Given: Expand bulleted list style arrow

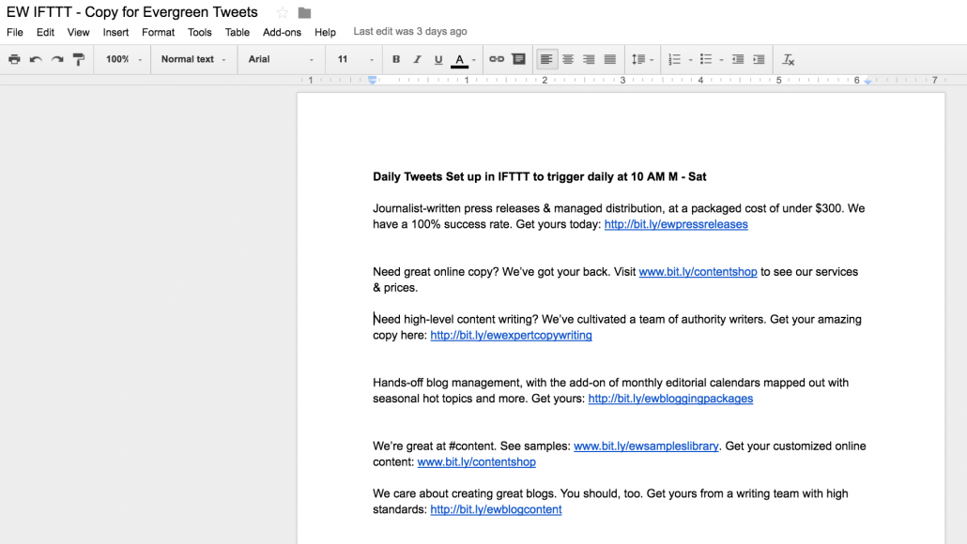Looking at the screenshot, I should 721,60.
